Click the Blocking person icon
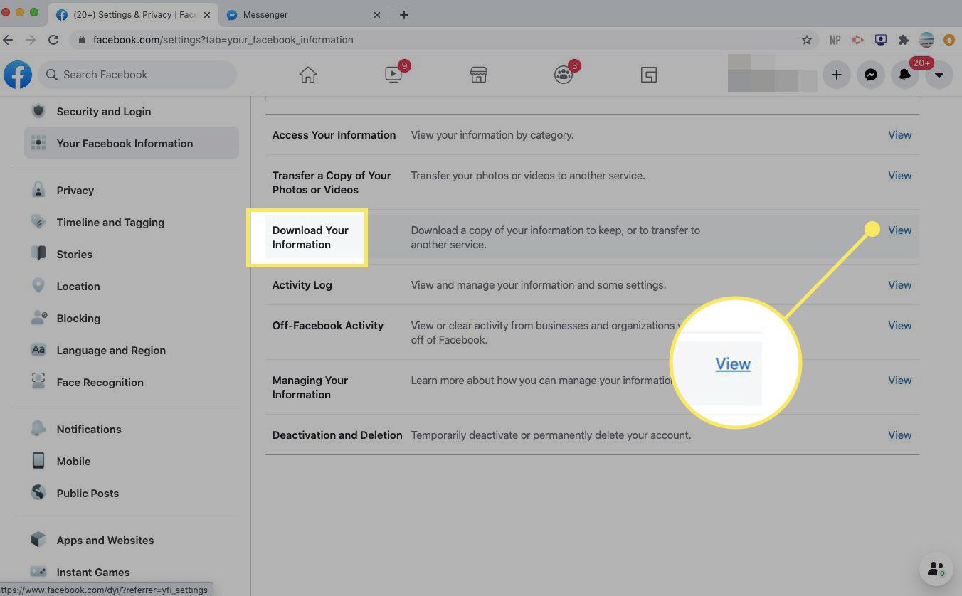Image resolution: width=962 pixels, height=596 pixels. (x=38, y=318)
